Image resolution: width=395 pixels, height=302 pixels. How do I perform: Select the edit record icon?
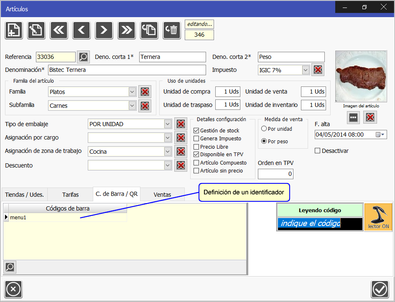tap(36, 30)
